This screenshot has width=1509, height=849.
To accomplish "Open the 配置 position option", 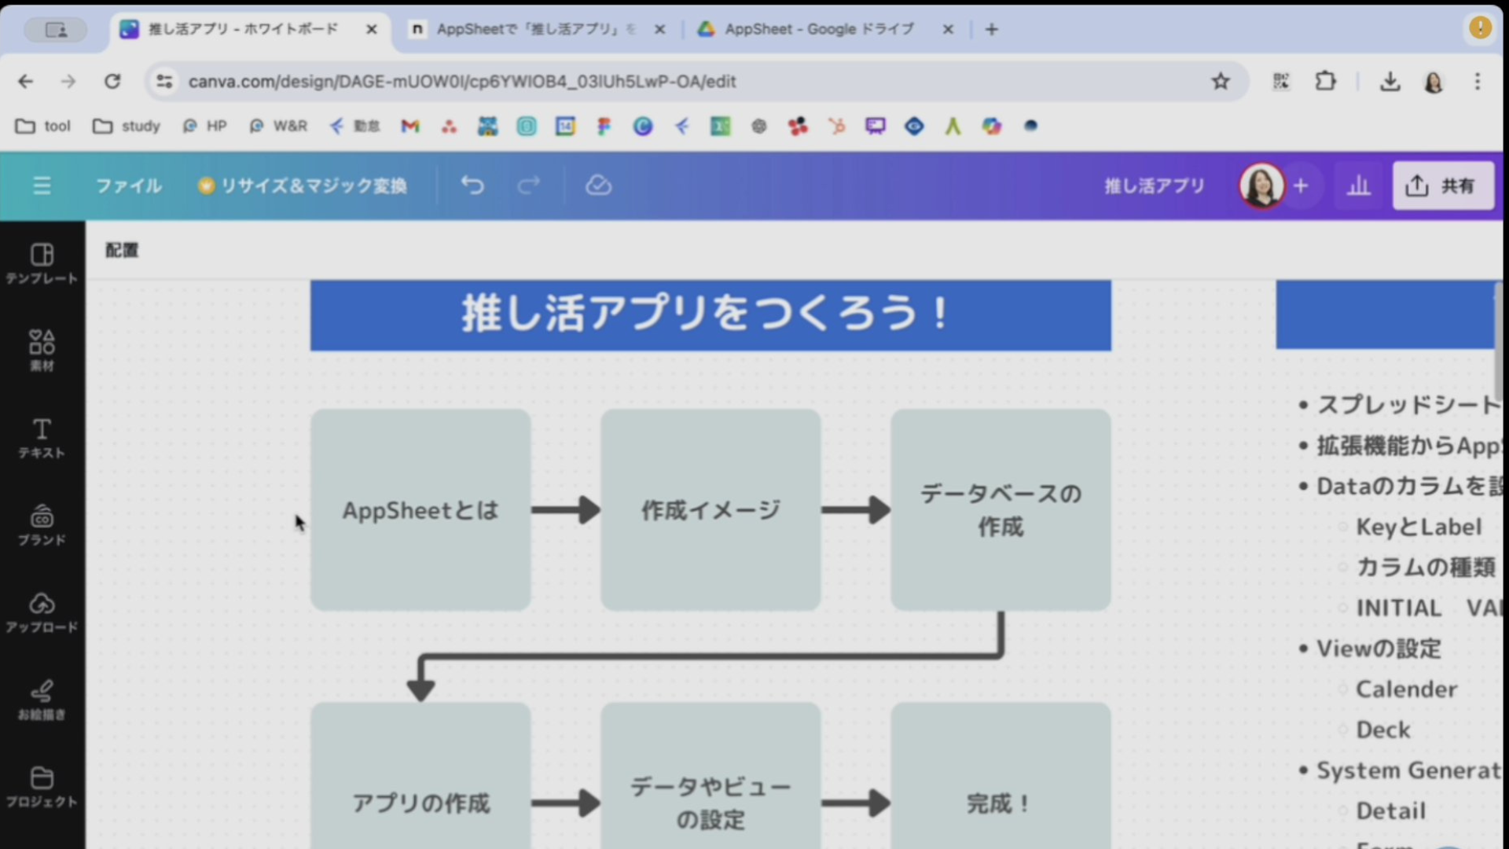I will click(122, 250).
